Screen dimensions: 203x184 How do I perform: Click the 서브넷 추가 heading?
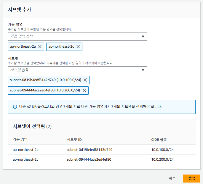20,9
